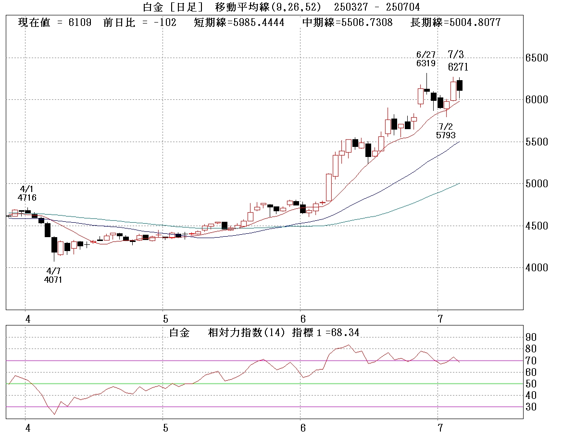Select the 指標1=68.34 RSI value
Viewport: 563px width, 433px height.
[x=325, y=333]
